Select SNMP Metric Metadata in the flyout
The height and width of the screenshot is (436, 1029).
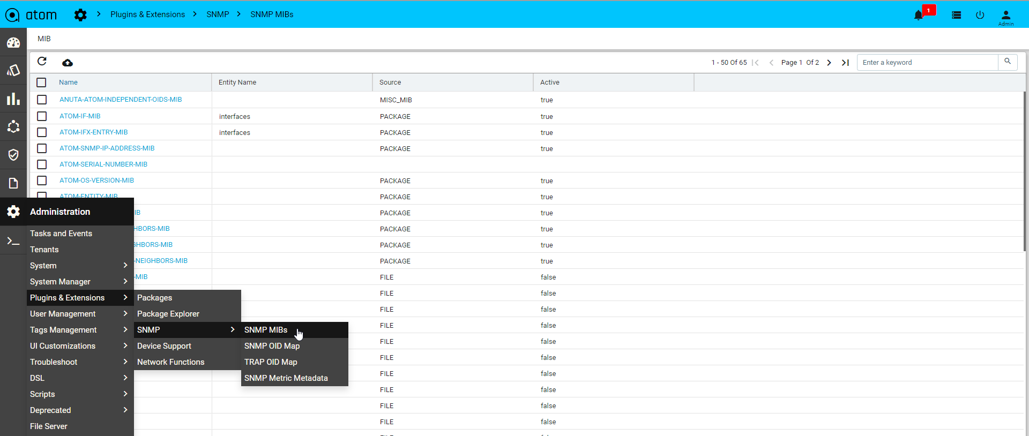click(295, 378)
